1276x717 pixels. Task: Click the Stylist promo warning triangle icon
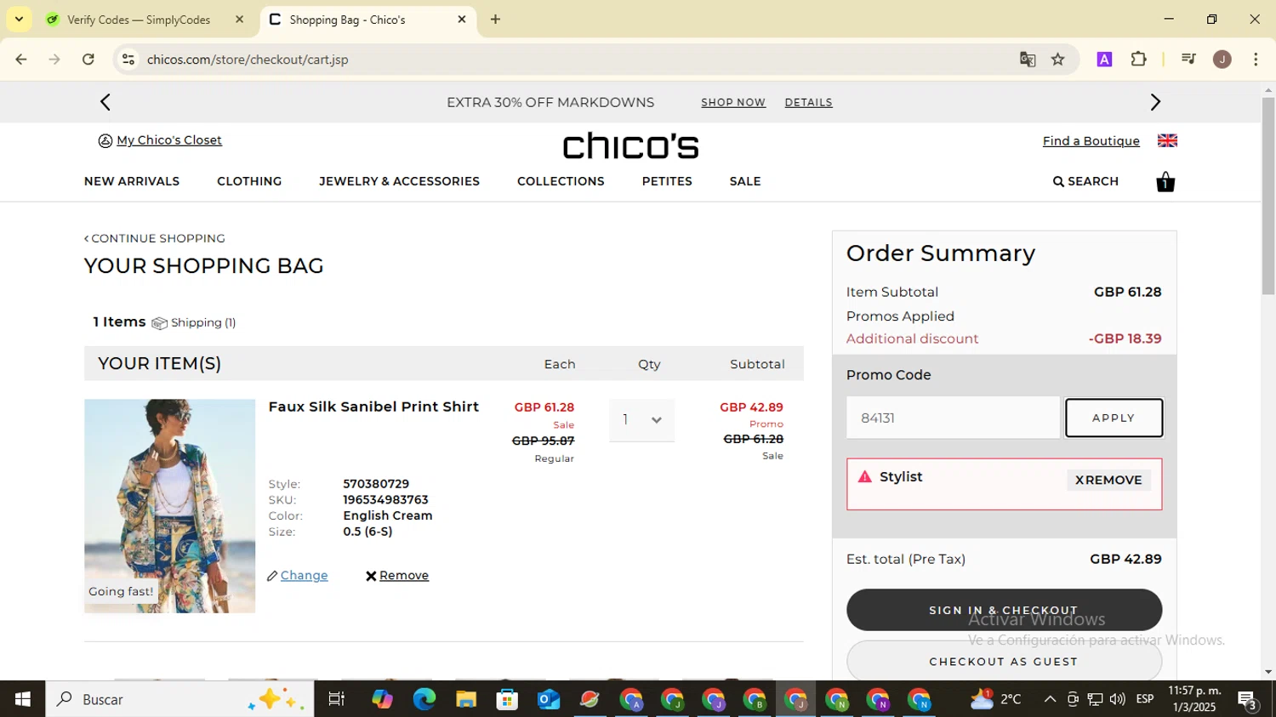865,476
